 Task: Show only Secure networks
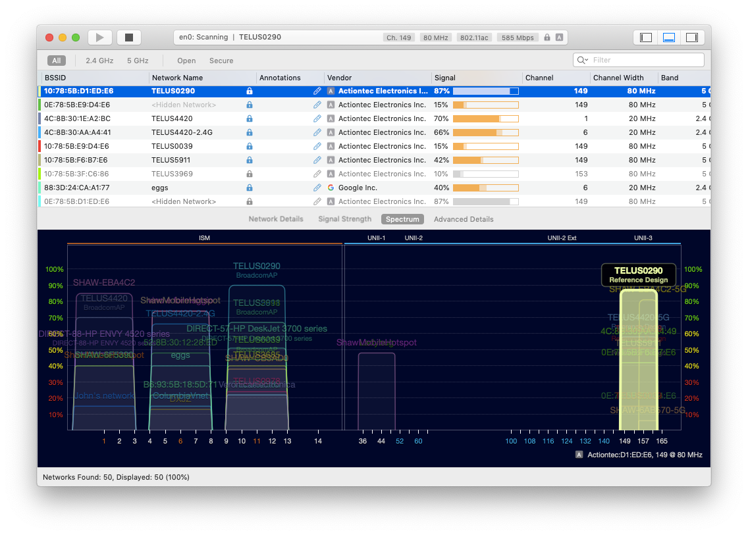221,61
